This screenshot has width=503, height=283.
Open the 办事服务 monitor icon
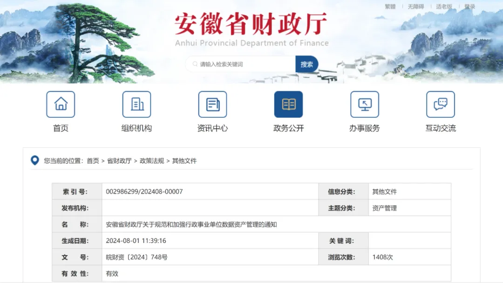(x=364, y=104)
